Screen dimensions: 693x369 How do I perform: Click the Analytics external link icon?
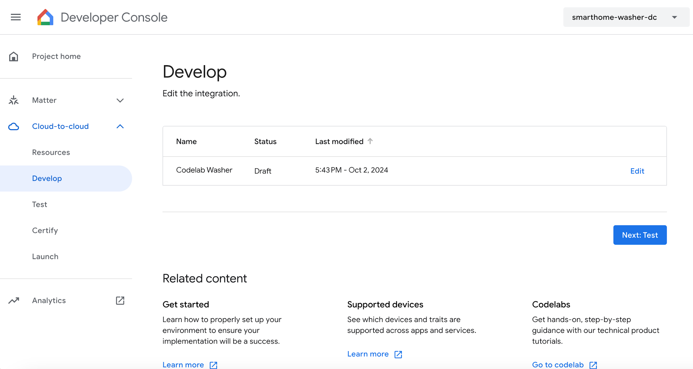121,300
